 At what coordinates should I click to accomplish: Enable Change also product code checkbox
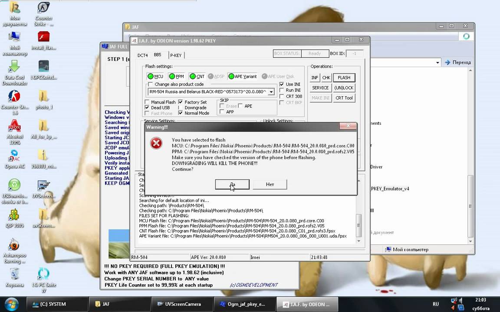click(x=151, y=84)
